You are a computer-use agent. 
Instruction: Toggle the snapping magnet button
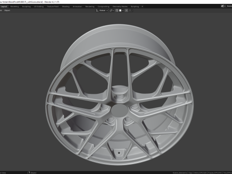(117, 11)
